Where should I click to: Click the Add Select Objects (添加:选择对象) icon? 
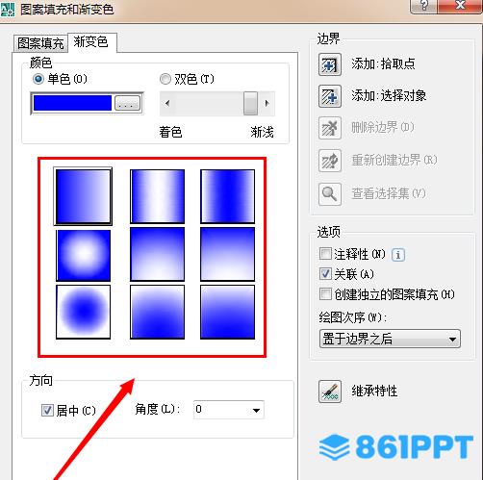pyautogui.click(x=330, y=96)
